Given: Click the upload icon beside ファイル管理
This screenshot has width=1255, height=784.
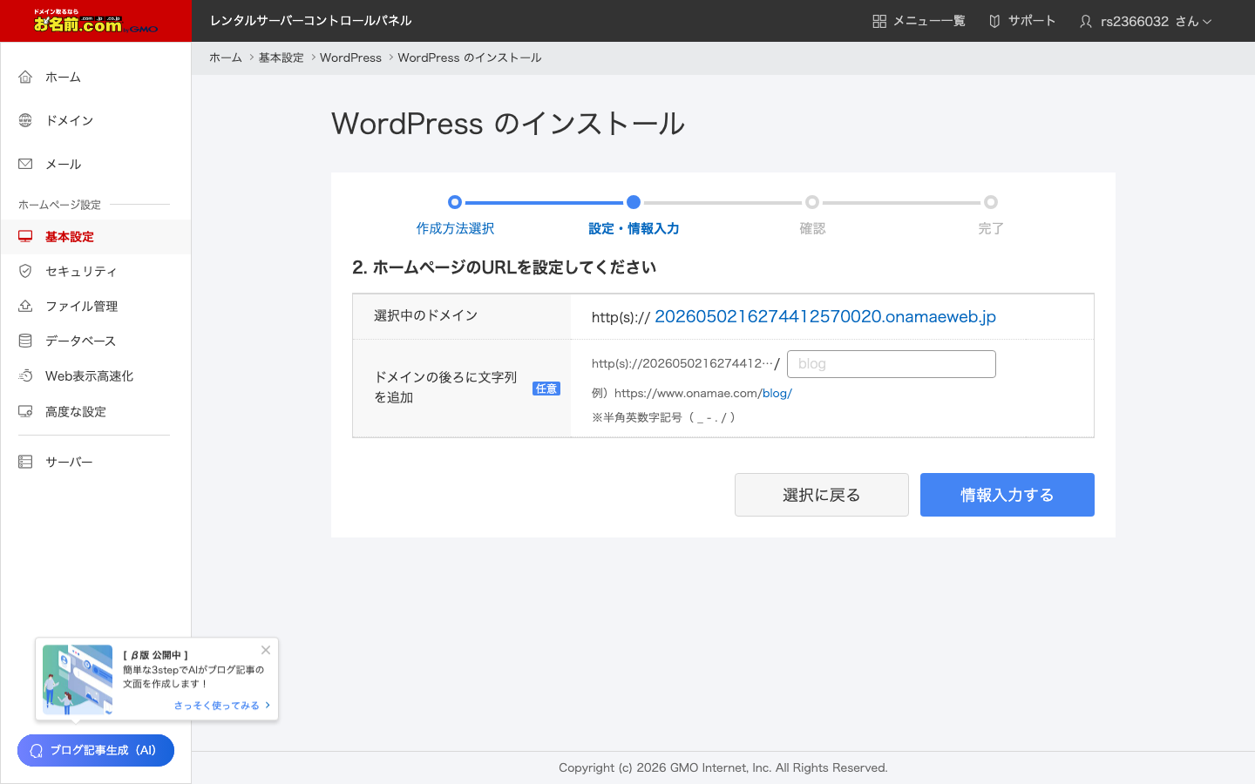Looking at the screenshot, I should (x=25, y=306).
